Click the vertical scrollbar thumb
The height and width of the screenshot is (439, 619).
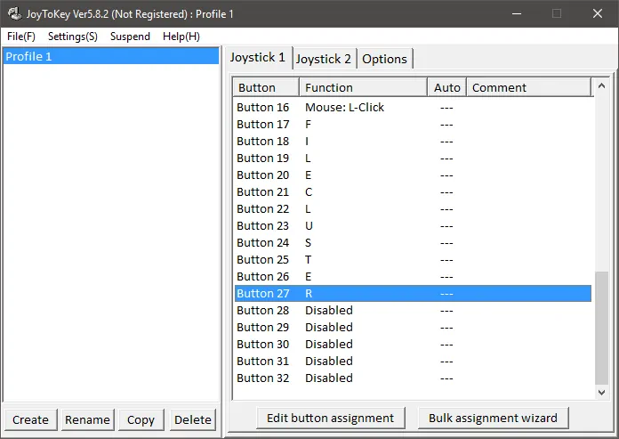click(x=601, y=328)
